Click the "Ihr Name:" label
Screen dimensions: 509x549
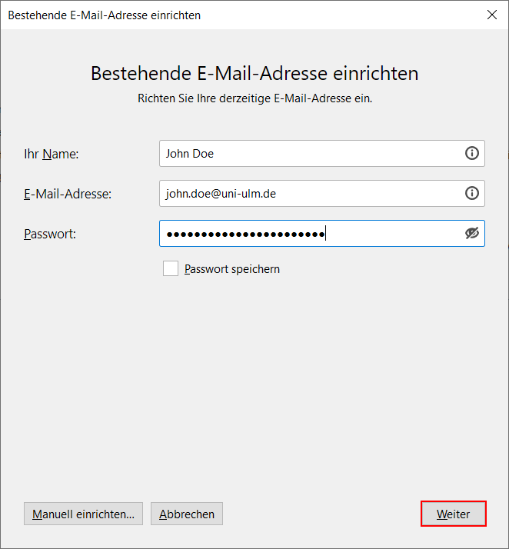coord(52,154)
